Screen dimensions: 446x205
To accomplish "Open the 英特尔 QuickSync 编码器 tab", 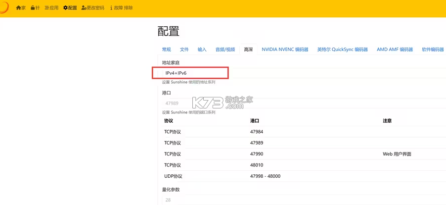I will [x=343, y=50].
